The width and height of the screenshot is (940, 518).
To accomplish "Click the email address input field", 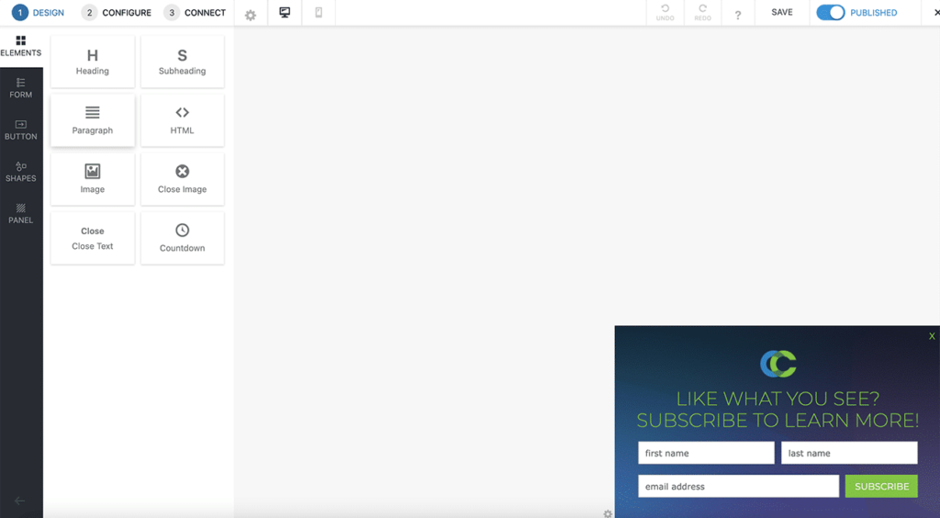I will (x=739, y=486).
